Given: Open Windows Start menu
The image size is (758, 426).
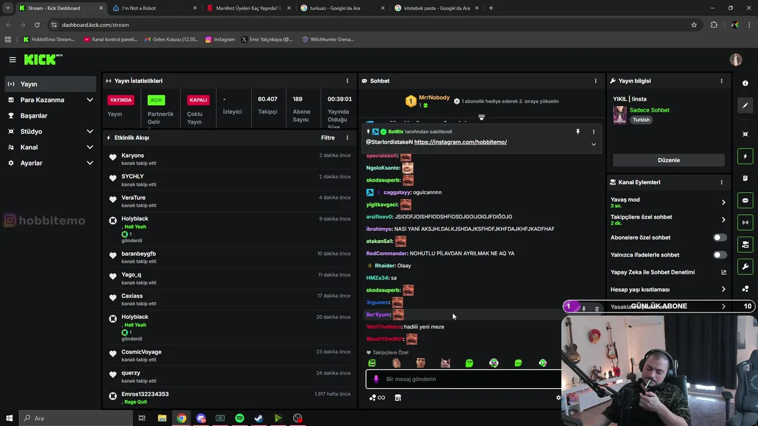Looking at the screenshot, I should (x=9, y=418).
